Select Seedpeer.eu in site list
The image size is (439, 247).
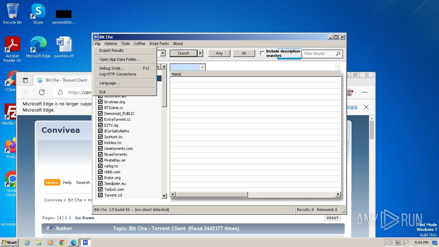[115, 184]
